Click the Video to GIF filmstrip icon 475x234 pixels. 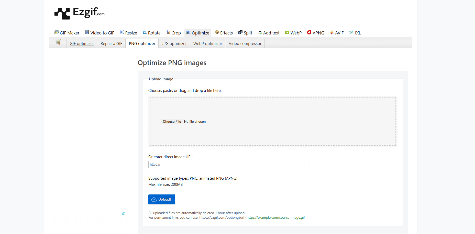pos(87,32)
